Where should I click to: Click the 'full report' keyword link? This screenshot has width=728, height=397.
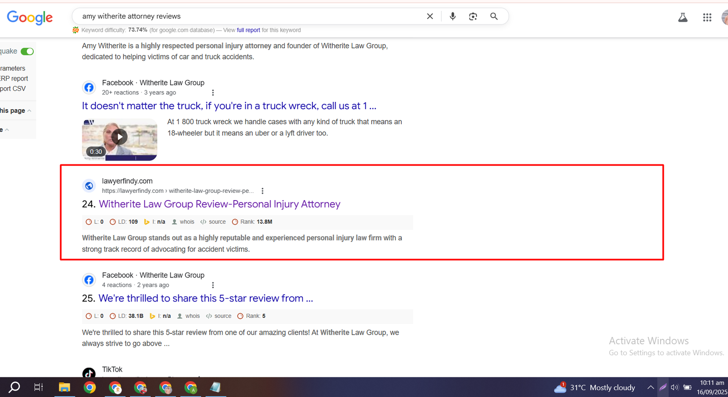pyautogui.click(x=248, y=30)
